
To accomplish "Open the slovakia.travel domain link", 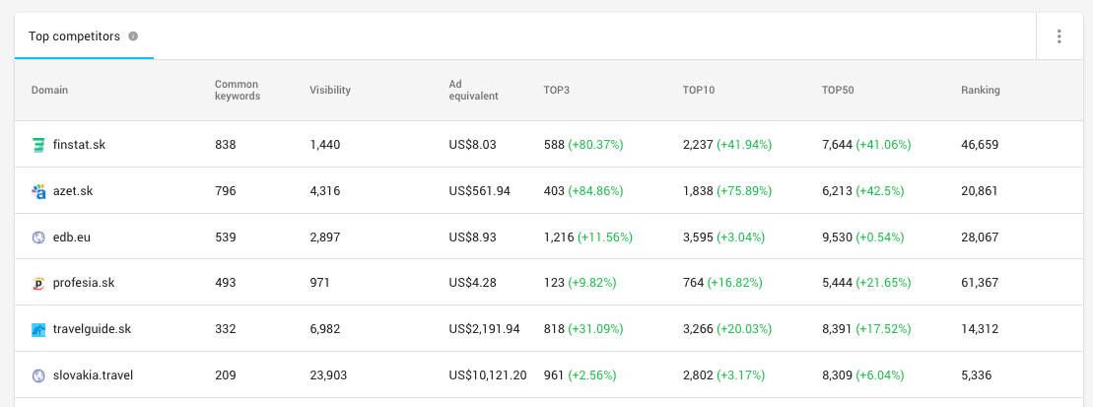I will pyautogui.click(x=93, y=374).
